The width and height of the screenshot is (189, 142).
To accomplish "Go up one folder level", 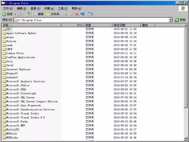I will click(x=28, y=14).
